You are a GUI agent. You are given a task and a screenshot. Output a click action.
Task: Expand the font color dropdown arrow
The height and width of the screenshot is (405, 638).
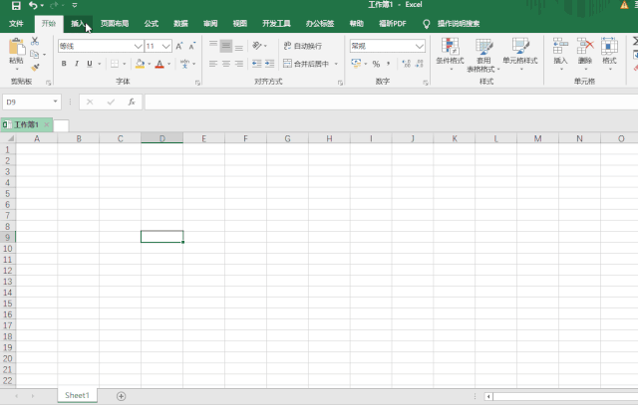coord(168,64)
